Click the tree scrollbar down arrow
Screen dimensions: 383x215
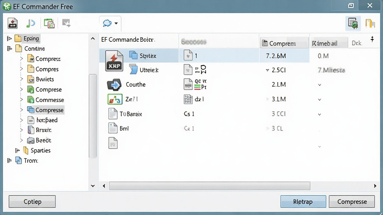(93, 186)
